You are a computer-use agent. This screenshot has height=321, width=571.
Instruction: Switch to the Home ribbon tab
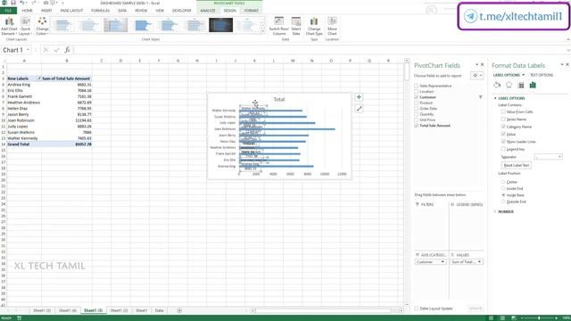point(27,11)
